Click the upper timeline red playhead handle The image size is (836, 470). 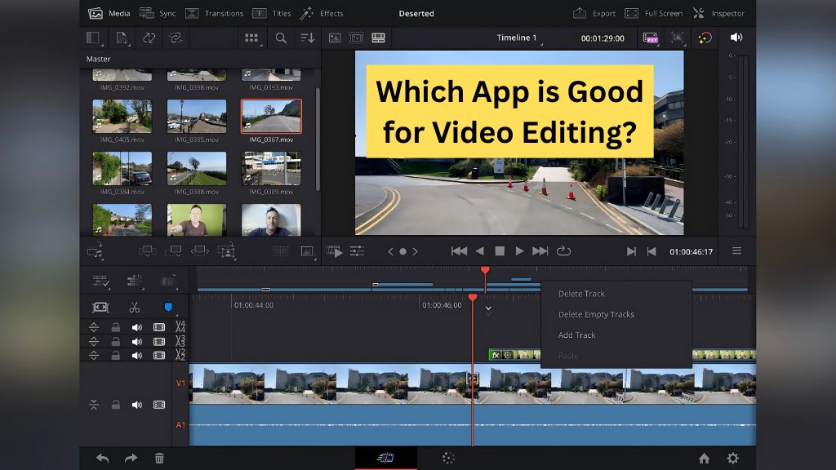pos(485,271)
